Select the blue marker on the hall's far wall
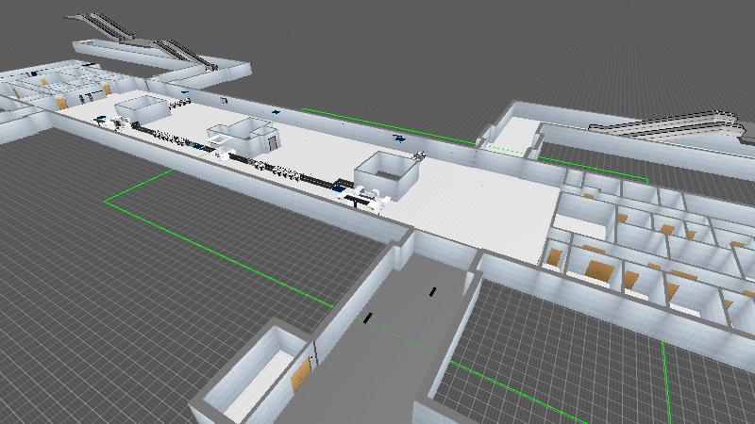The width and height of the screenshot is (755, 424). pos(276,111)
